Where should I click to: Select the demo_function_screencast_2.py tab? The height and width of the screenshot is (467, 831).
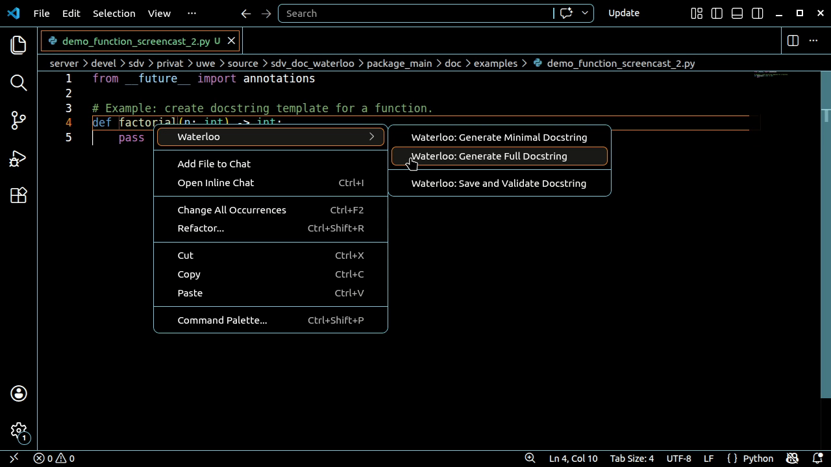click(x=141, y=41)
